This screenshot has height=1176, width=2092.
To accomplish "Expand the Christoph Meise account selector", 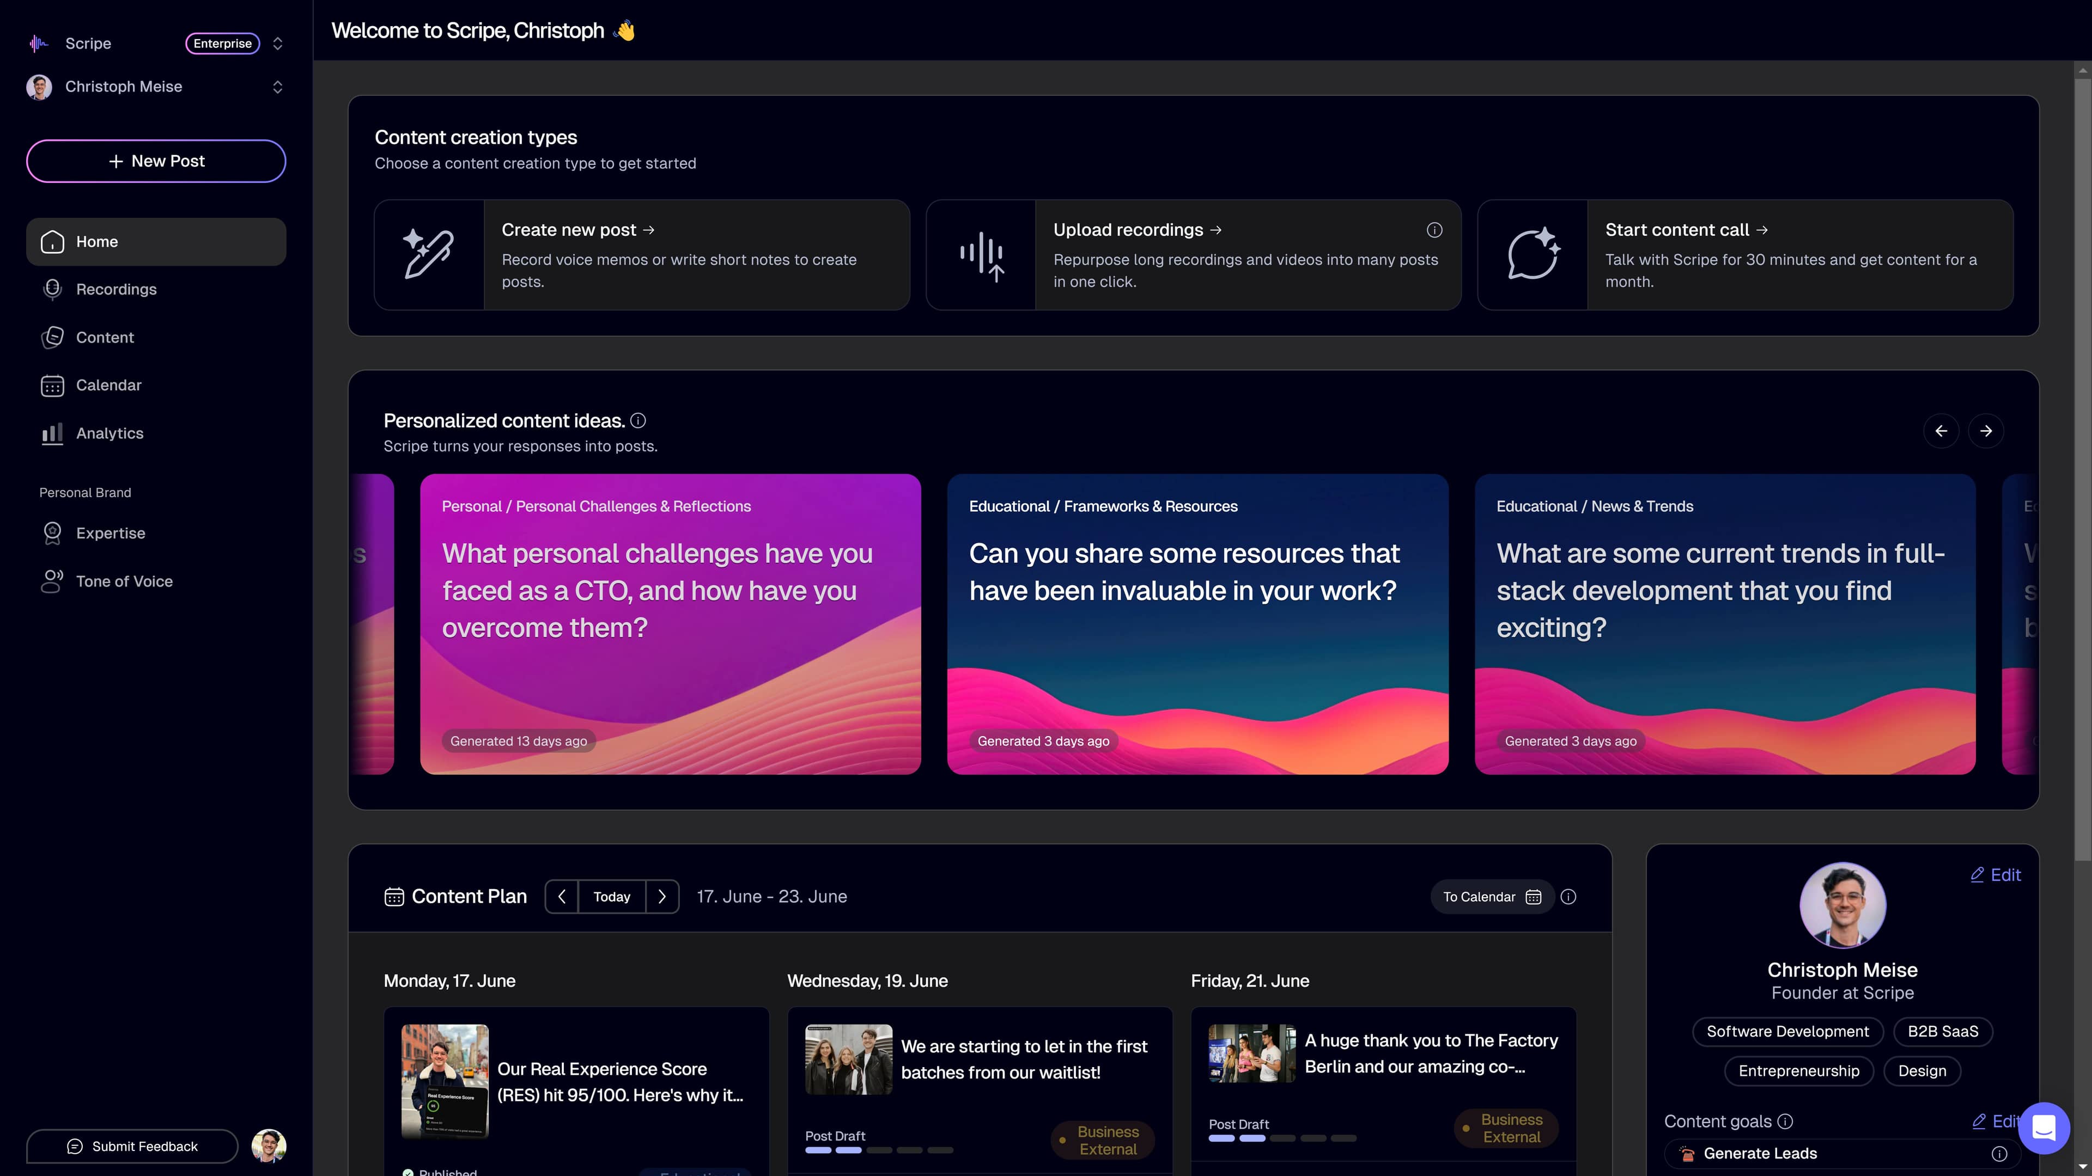I will pos(278,87).
